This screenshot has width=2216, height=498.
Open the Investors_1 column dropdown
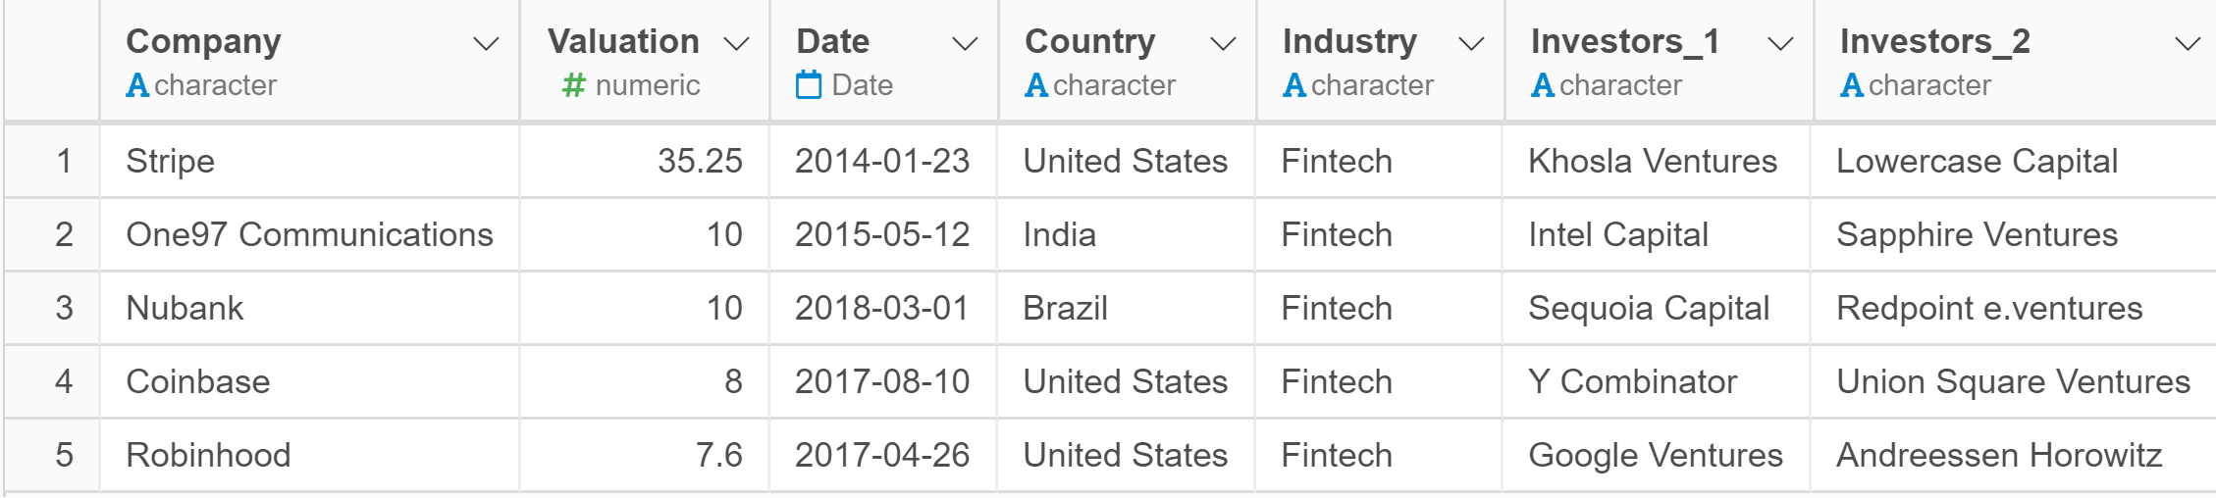coord(1780,44)
